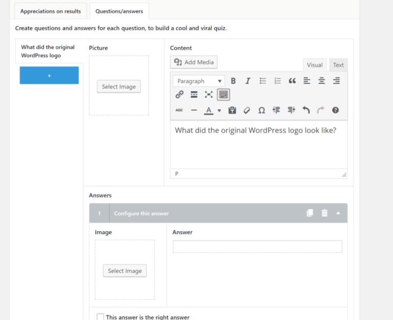Switch editor to Text tab
This screenshot has height=320, width=393.
(338, 65)
